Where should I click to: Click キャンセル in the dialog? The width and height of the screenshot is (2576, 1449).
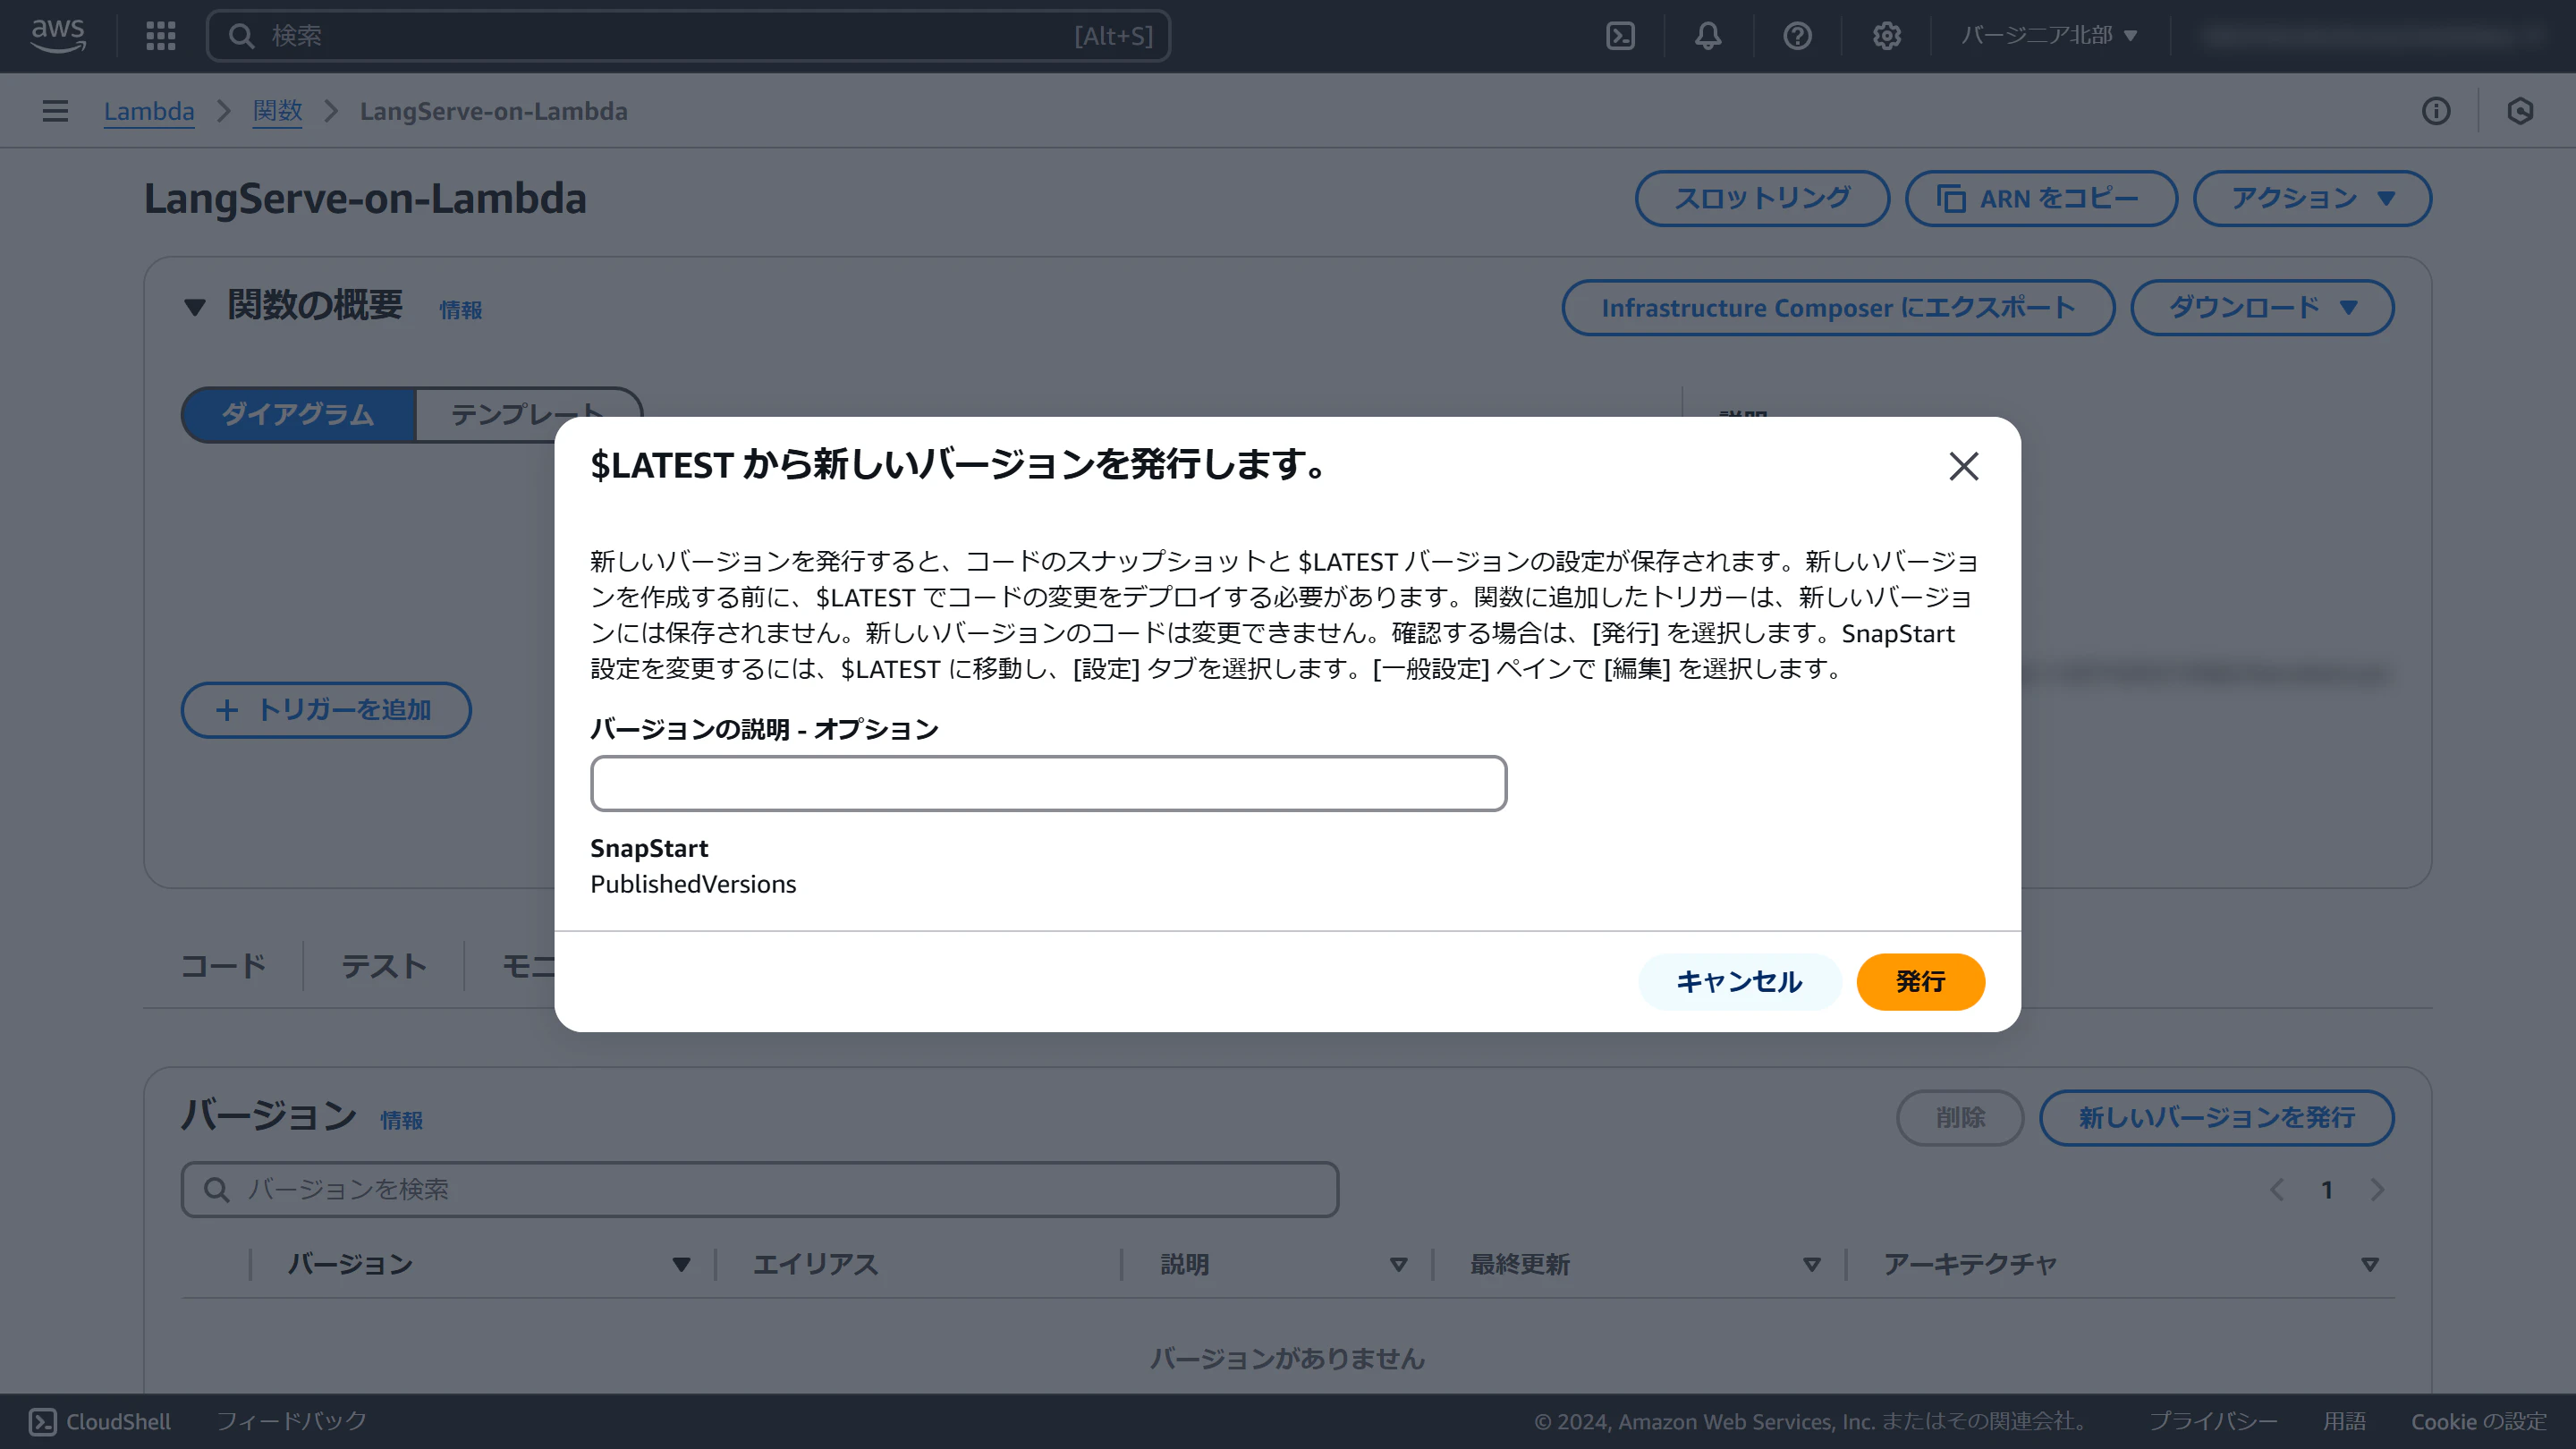pyautogui.click(x=1739, y=981)
